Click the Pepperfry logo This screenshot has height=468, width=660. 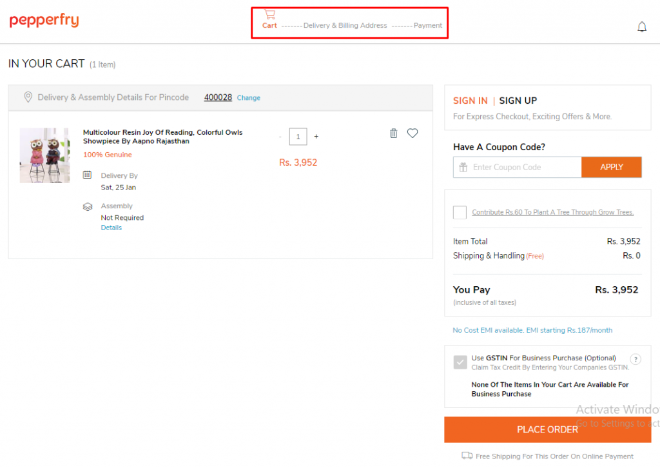[x=44, y=20]
